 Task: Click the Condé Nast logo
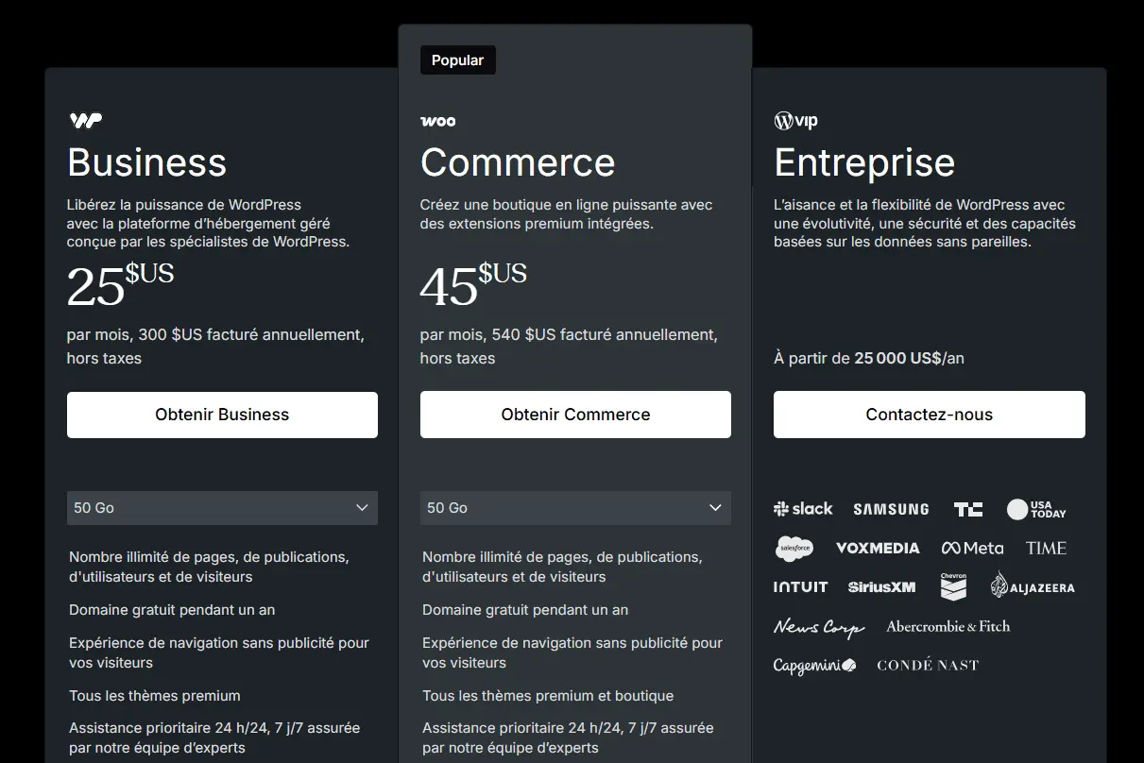(x=928, y=665)
